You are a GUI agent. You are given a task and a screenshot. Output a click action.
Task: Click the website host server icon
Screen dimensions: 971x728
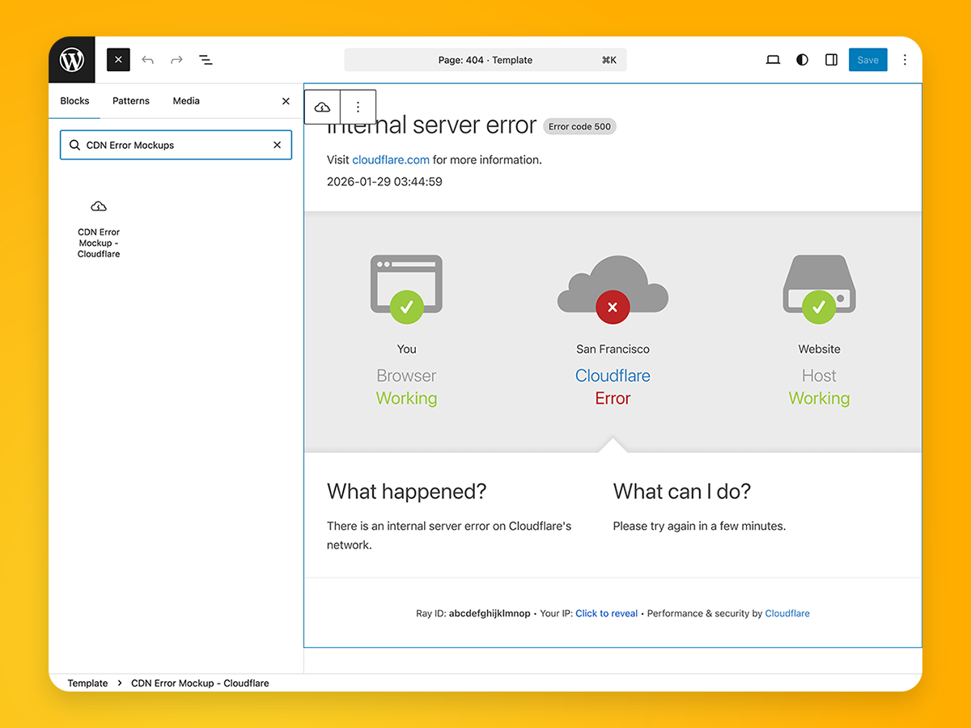point(819,289)
